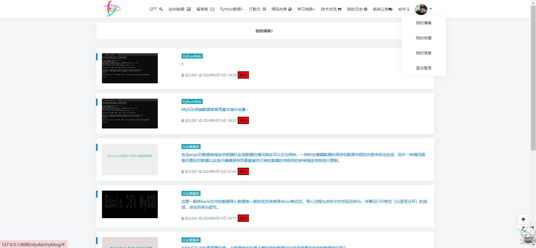Image resolution: width=536 pixels, height=248 pixels.
Task: Click the PythonWeb tag on post titled 1
Action: coord(192,56)
